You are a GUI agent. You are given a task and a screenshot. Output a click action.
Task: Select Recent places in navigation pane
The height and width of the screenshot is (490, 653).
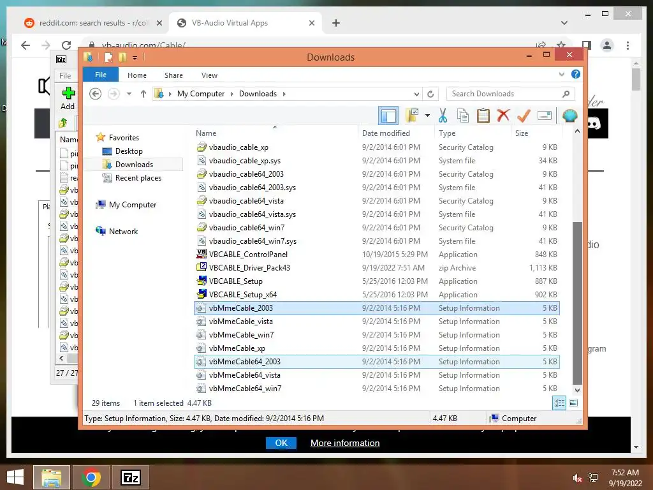point(138,178)
